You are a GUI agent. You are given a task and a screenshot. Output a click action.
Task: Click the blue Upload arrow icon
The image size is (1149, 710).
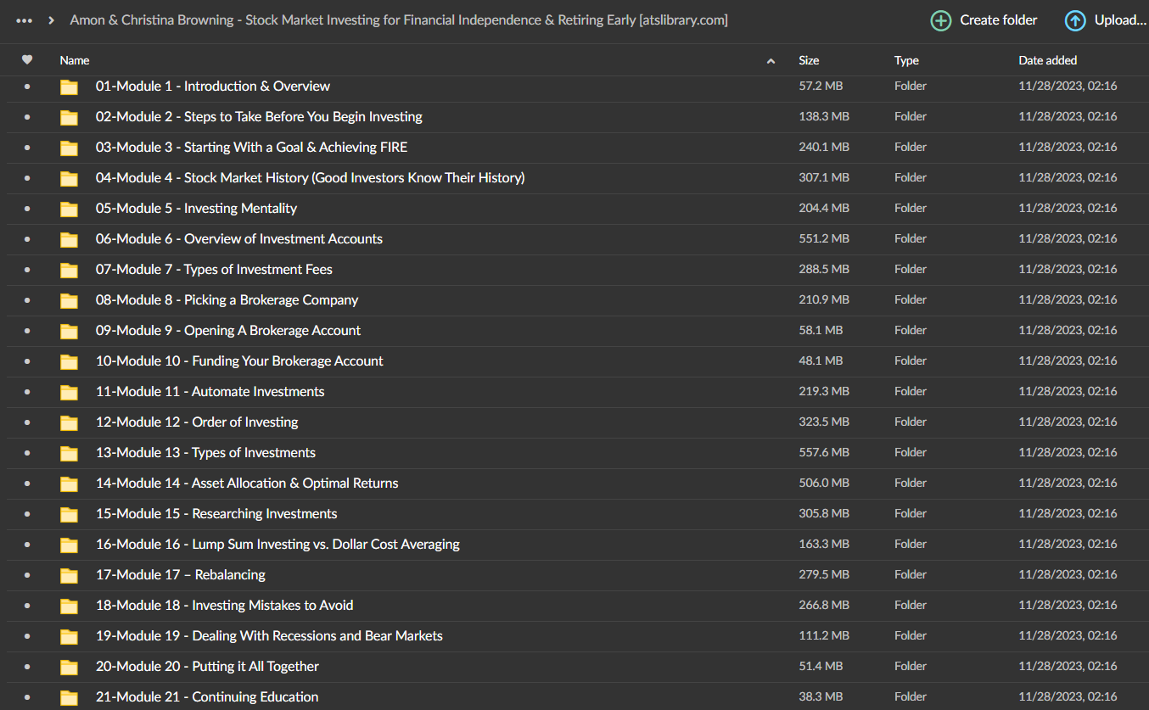coord(1074,20)
